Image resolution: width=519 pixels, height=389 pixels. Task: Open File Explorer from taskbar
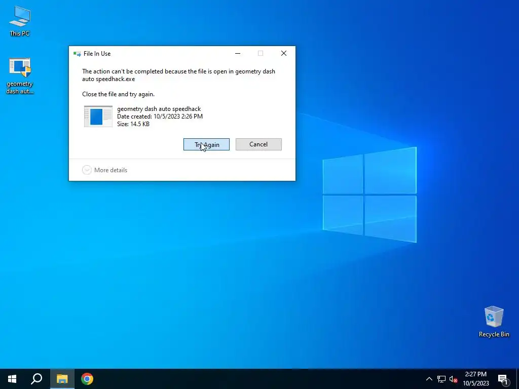tap(62, 379)
